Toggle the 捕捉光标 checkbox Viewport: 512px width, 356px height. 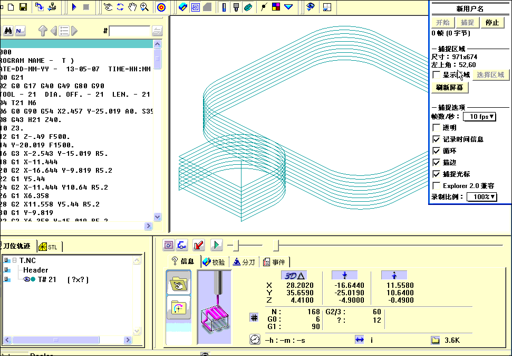point(436,174)
